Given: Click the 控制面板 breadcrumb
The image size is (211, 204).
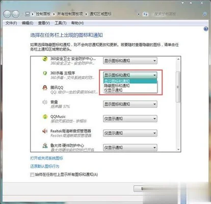Looking at the screenshot, I should [x=43, y=14].
